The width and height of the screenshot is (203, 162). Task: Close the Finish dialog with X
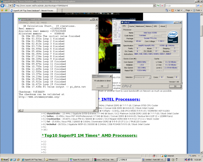pyautogui.click(x=110, y=76)
